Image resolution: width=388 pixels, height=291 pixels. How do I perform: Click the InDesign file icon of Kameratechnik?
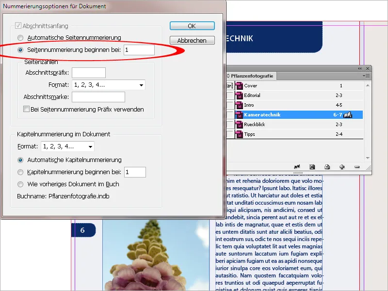point(239,115)
